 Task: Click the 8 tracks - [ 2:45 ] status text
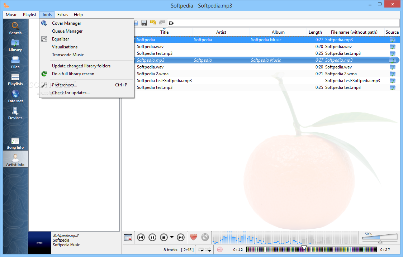(x=178, y=250)
